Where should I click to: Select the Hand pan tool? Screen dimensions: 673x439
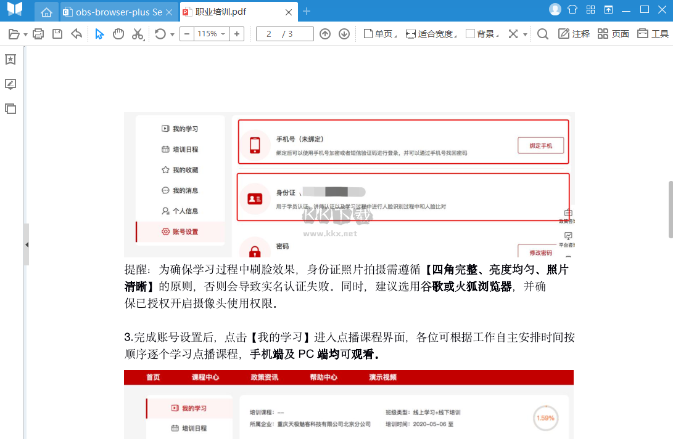tap(117, 34)
